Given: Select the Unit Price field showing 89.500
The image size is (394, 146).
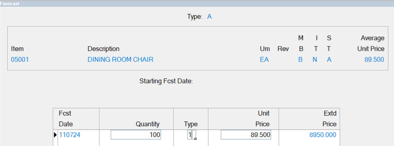Looking at the screenshot, I should tap(246, 135).
